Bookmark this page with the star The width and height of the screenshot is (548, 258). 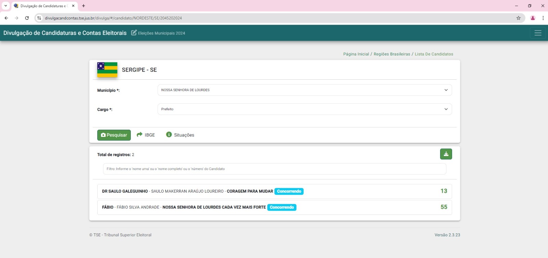point(519,18)
